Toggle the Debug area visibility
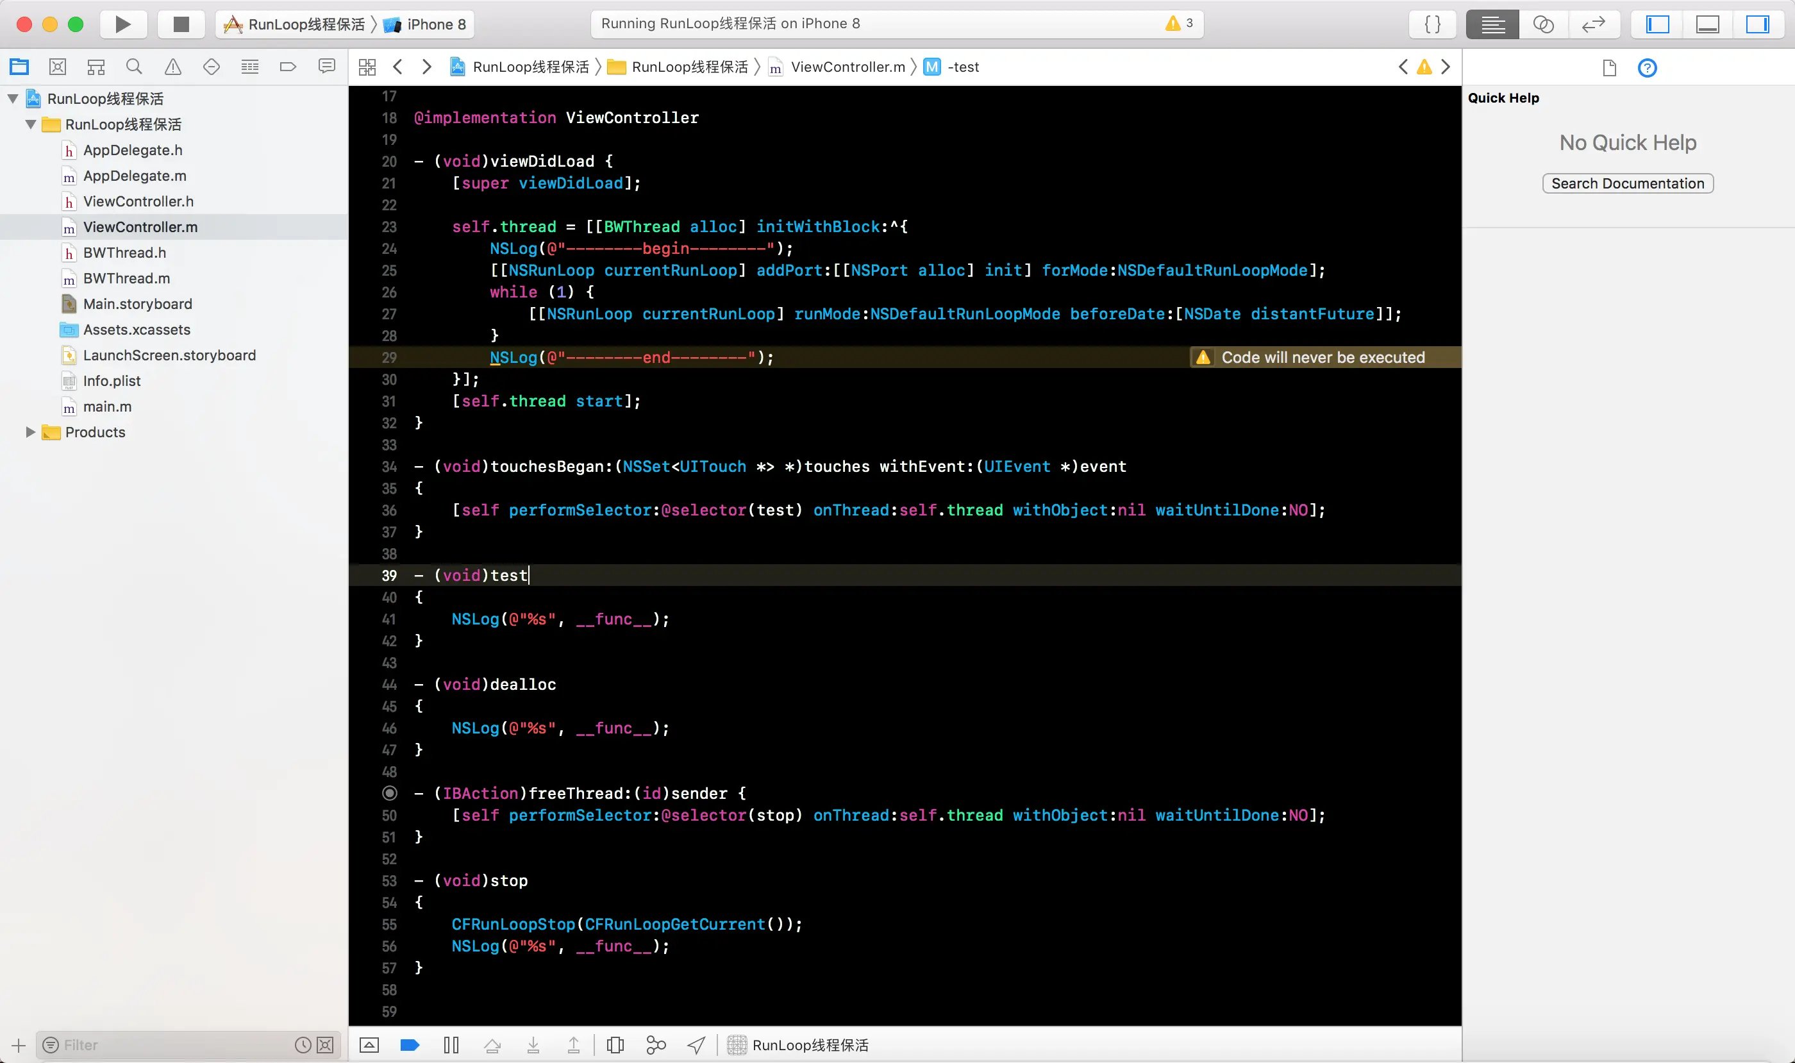 point(1708,24)
